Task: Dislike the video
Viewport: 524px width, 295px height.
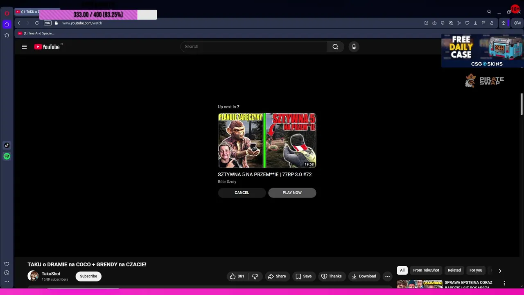Action: click(x=255, y=276)
